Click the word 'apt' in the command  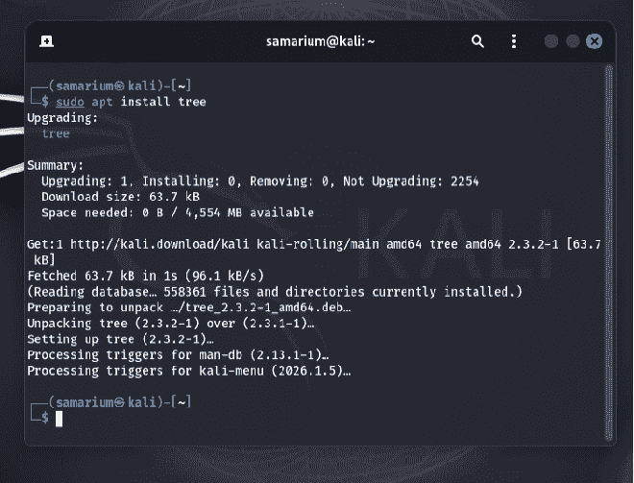pyautogui.click(x=102, y=102)
